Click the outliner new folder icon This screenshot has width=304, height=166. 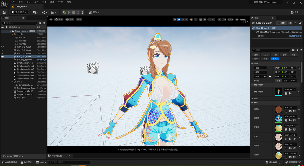40,23
